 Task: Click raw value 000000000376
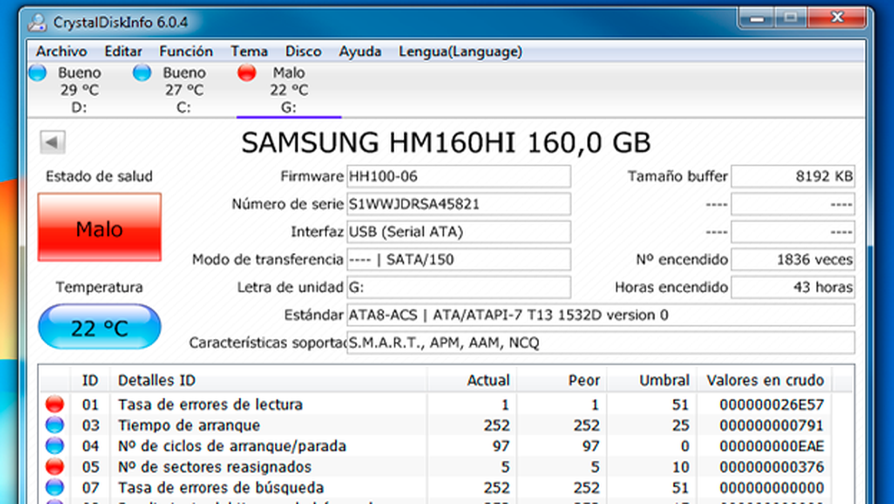click(x=772, y=467)
